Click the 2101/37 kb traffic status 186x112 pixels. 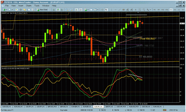174,110
